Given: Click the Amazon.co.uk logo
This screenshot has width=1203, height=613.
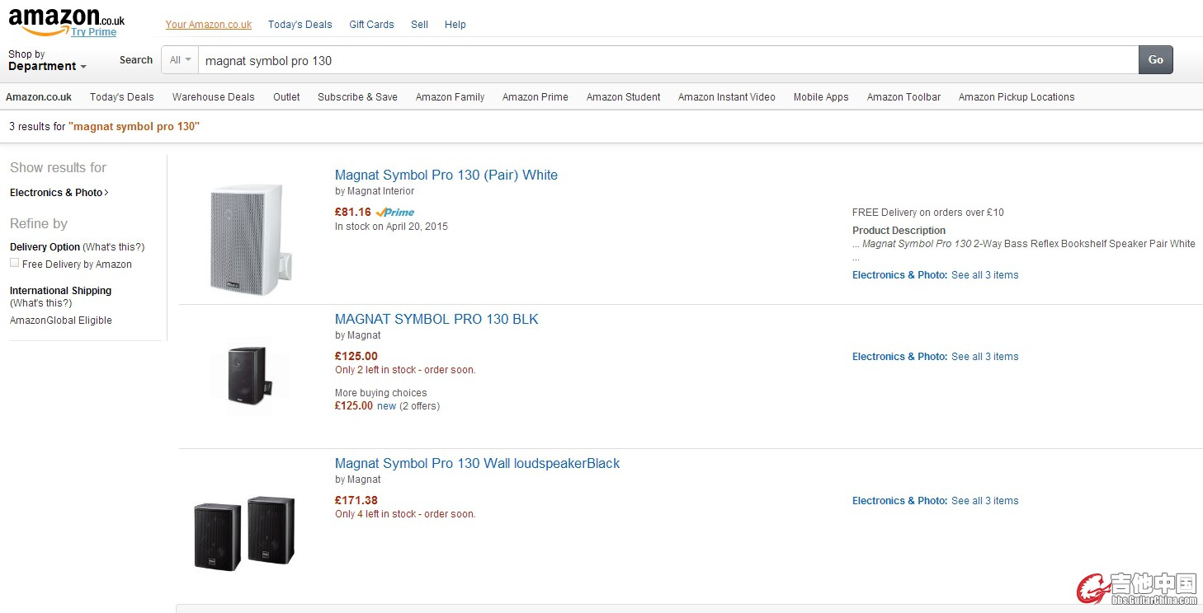Looking at the screenshot, I should coord(66,20).
